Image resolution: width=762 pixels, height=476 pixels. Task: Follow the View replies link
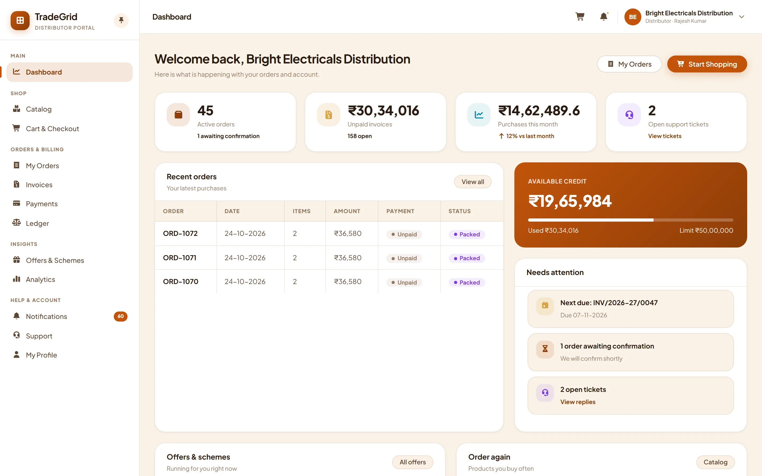click(578, 402)
